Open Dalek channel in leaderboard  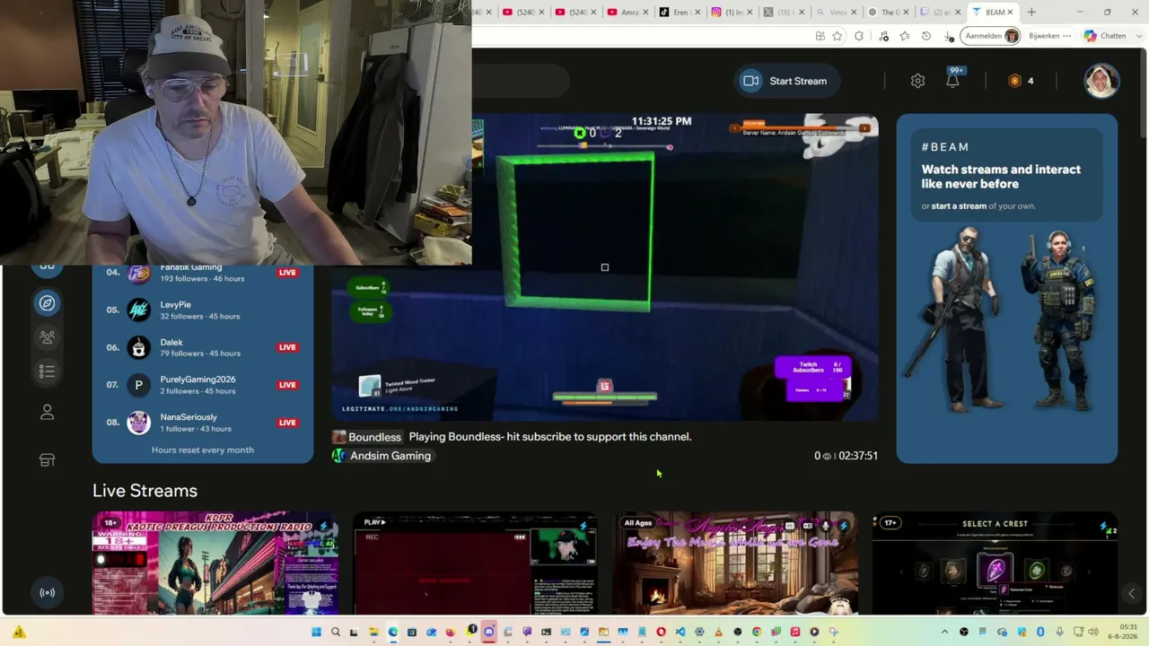click(x=203, y=347)
